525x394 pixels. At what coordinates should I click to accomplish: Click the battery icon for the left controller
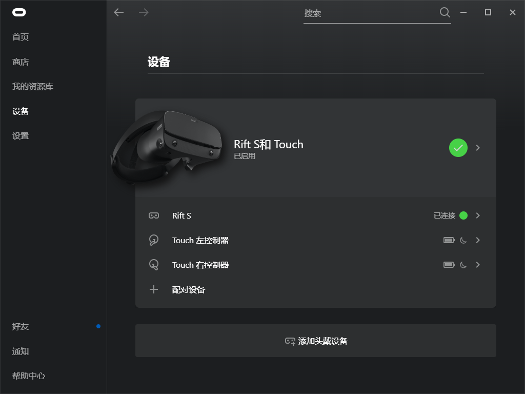[449, 240]
